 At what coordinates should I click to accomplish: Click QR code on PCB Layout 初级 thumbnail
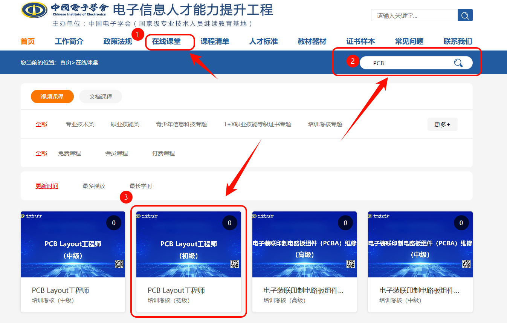point(235,264)
